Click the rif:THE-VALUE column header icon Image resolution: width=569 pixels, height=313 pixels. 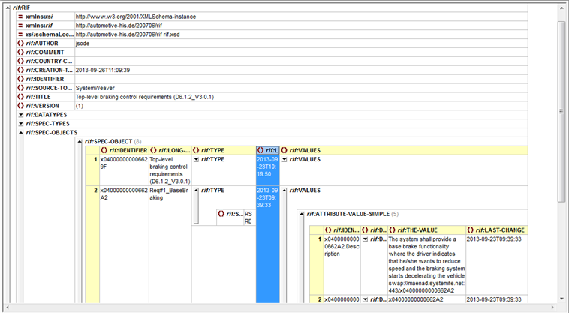pyautogui.click(x=393, y=230)
